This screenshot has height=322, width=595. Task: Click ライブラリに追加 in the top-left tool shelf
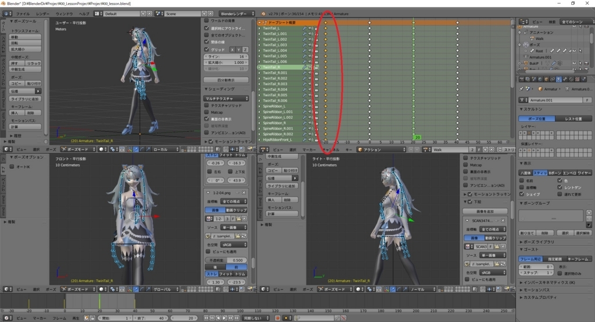tap(25, 99)
